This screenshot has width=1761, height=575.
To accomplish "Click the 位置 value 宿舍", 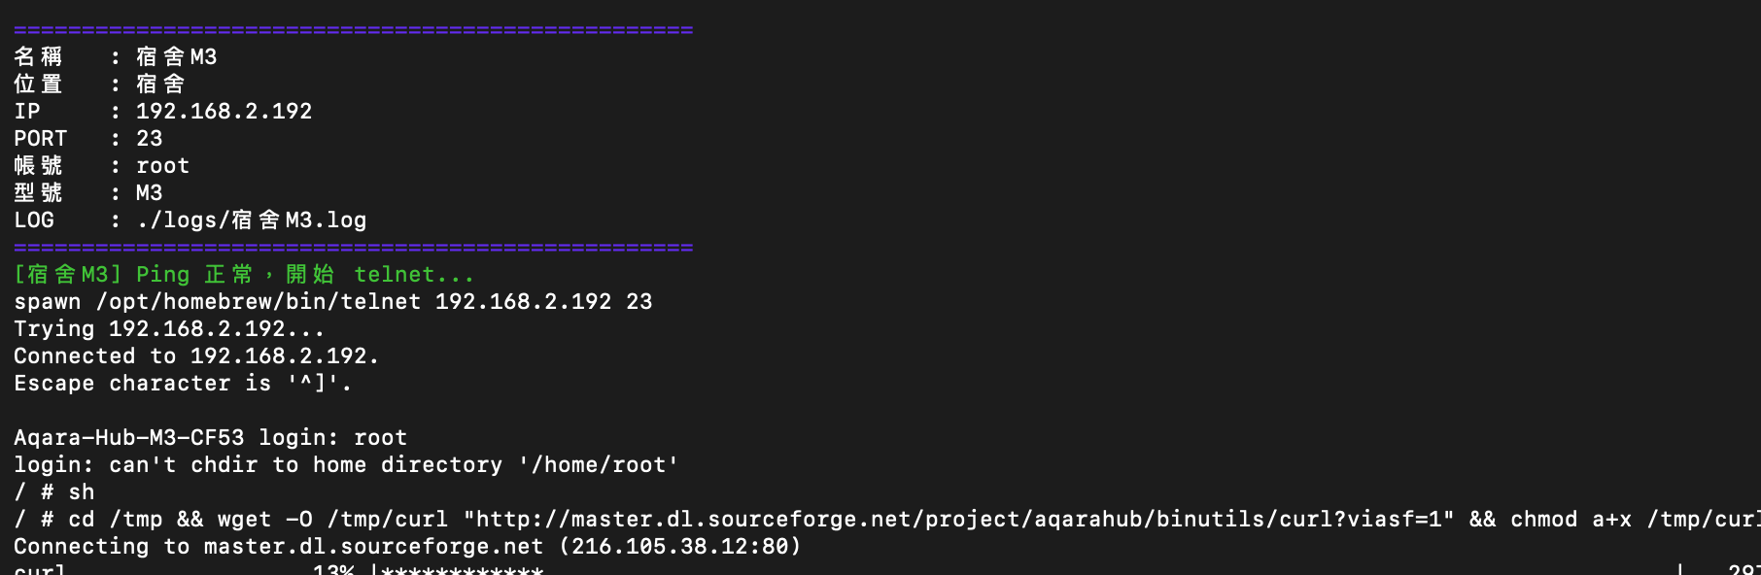I will point(160,85).
